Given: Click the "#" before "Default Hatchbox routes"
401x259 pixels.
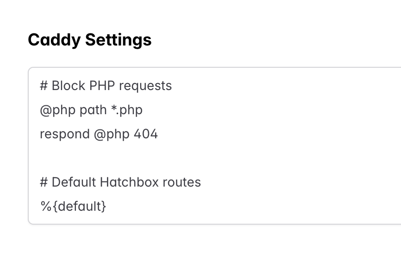Looking at the screenshot, I should [x=44, y=182].
